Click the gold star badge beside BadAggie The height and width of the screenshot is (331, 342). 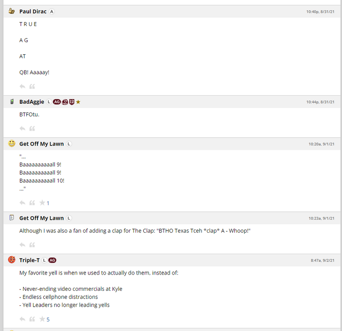tap(78, 102)
